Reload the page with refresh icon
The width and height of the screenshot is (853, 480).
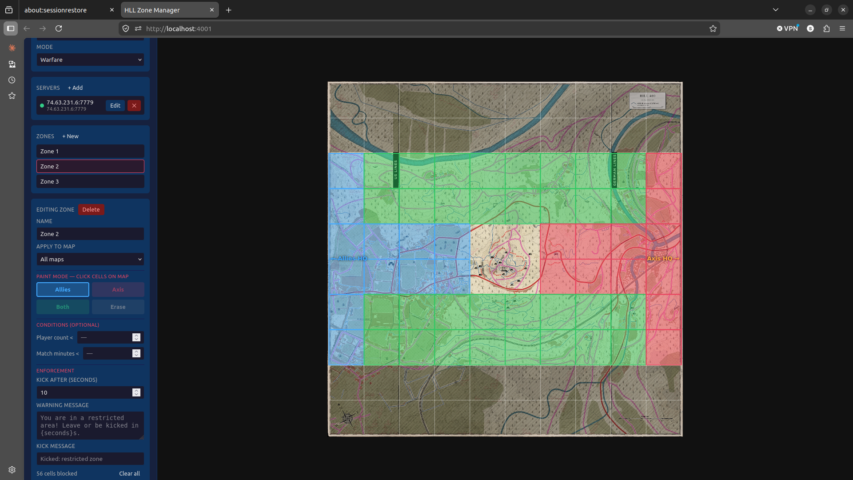pos(59,28)
